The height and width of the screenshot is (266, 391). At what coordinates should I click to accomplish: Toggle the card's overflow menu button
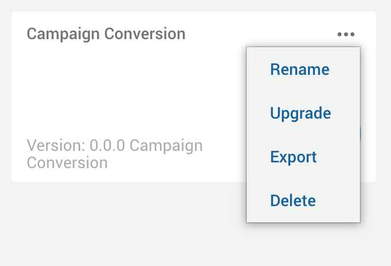tap(346, 35)
